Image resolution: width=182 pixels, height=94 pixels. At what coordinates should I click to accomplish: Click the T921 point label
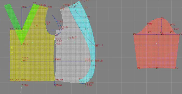[x=58, y=44]
